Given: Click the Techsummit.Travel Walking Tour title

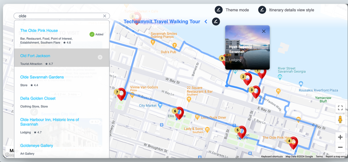Looking at the screenshot, I should (162, 21).
